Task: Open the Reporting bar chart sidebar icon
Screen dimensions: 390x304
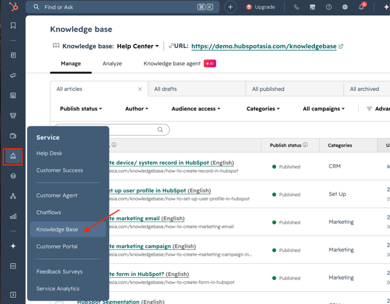Action: [x=13, y=216]
